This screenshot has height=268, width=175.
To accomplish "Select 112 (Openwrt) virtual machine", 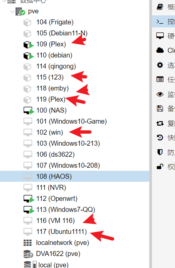I will pyautogui.click(x=74, y=198).
